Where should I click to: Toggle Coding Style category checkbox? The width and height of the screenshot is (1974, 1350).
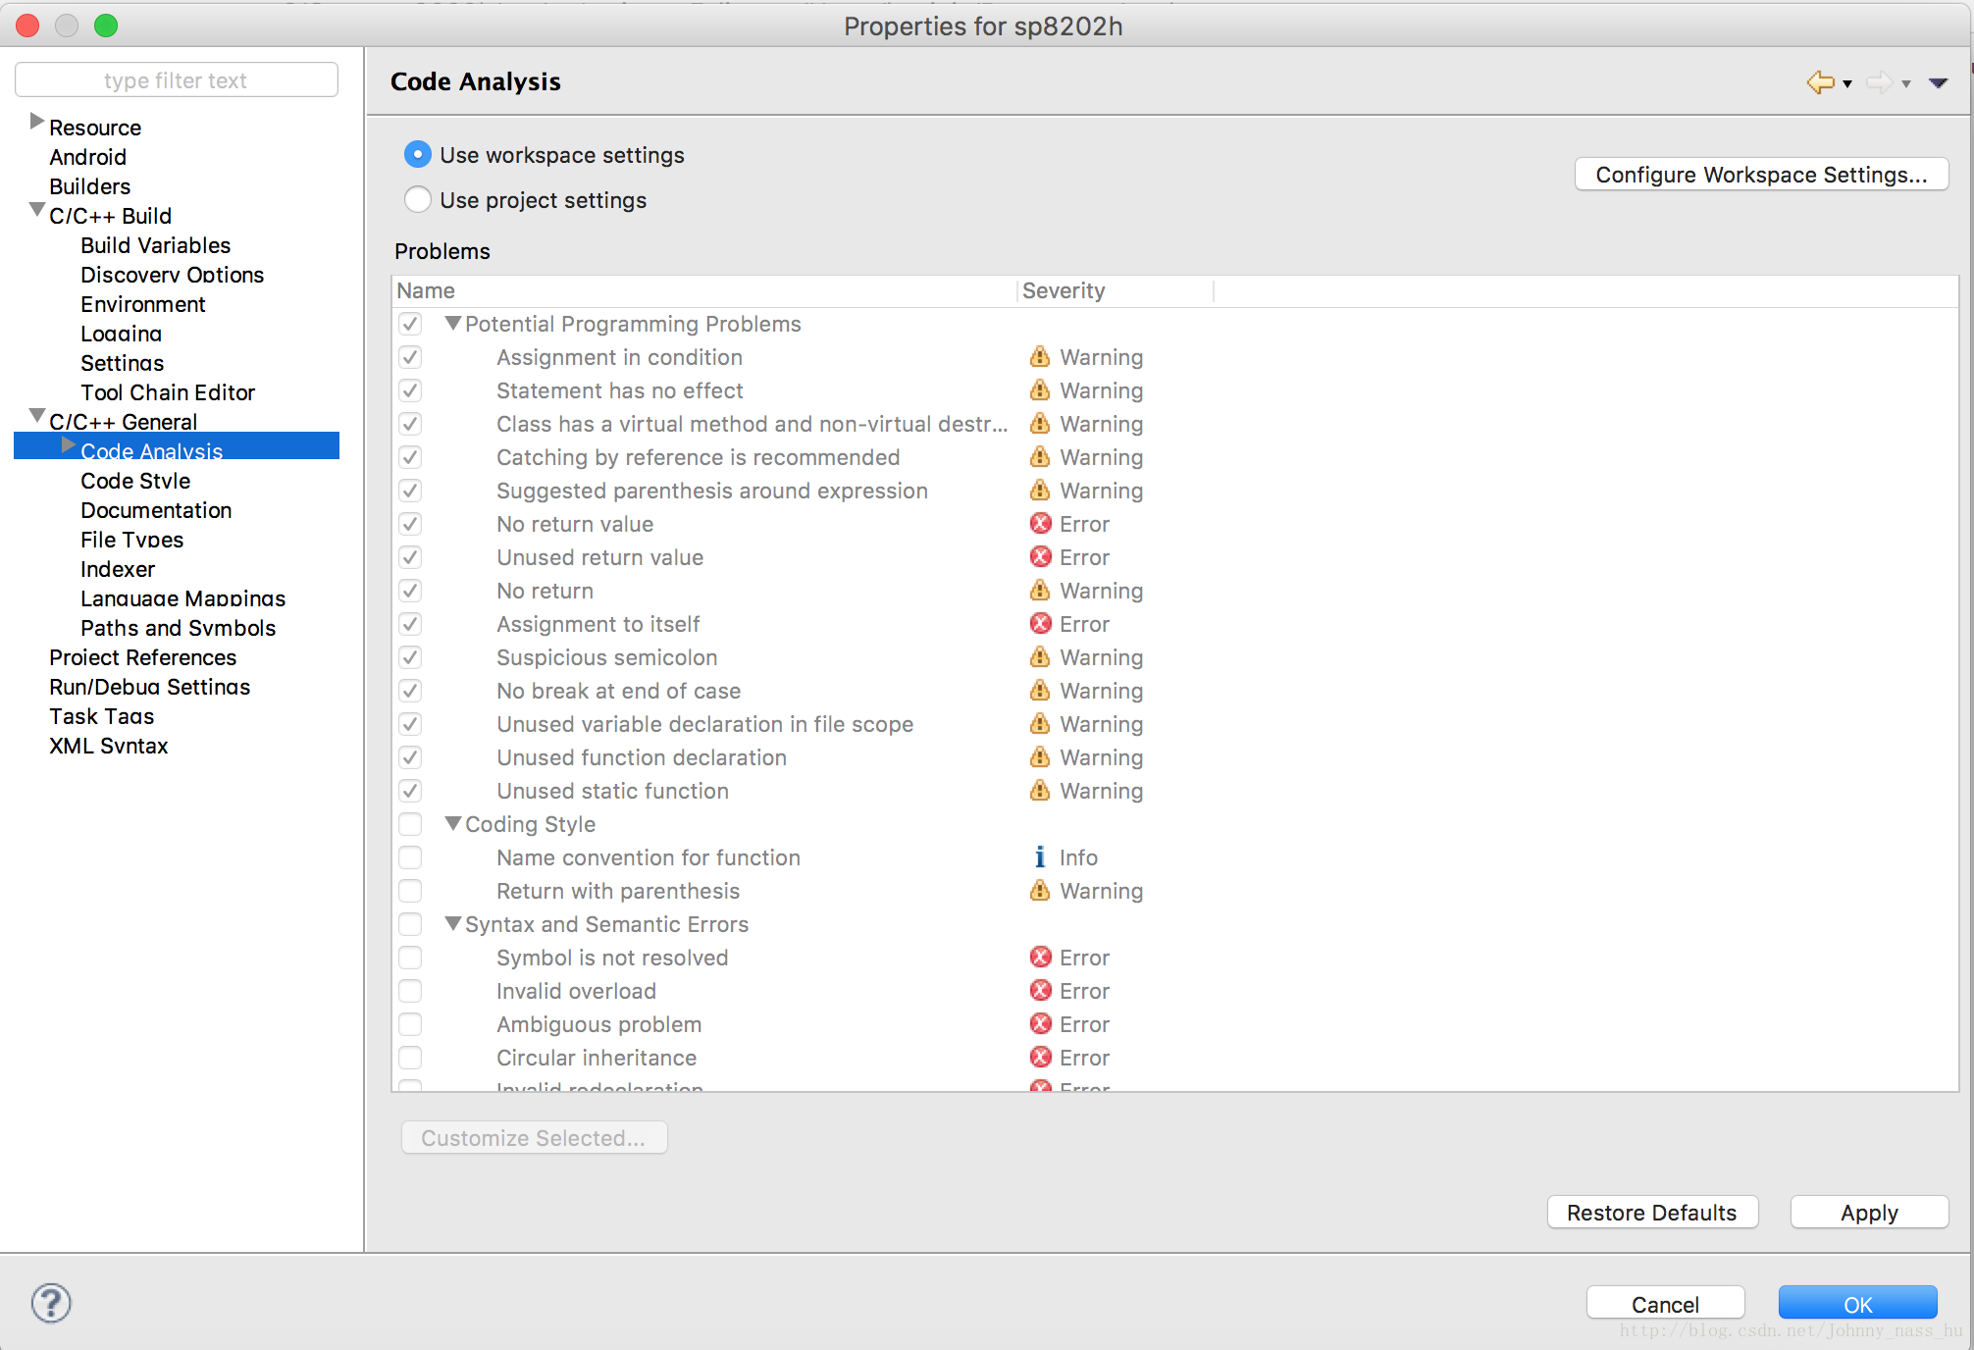click(x=410, y=824)
